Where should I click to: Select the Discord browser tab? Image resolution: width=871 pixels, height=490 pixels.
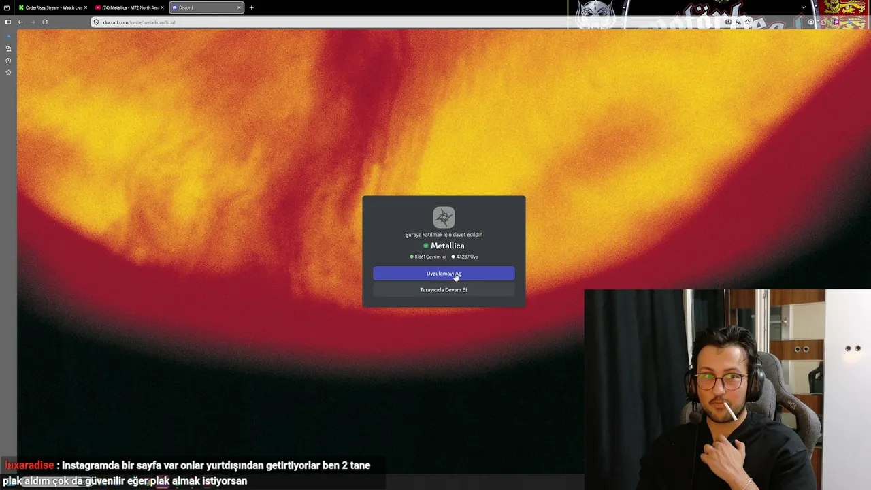point(206,7)
